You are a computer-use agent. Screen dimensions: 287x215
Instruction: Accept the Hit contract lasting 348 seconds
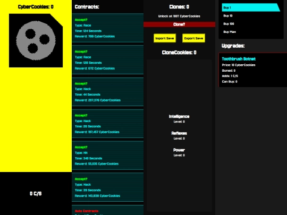pos(81,147)
